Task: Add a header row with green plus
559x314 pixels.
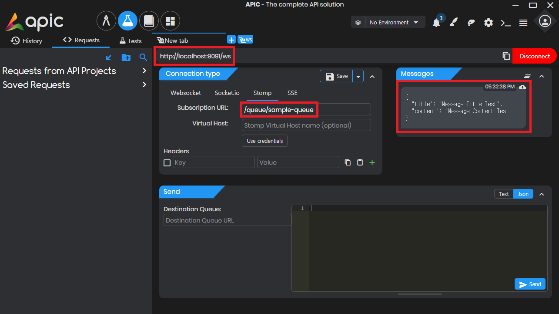Action: (372, 162)
